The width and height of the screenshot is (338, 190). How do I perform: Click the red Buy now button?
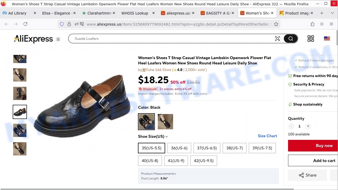coord(324,146)
